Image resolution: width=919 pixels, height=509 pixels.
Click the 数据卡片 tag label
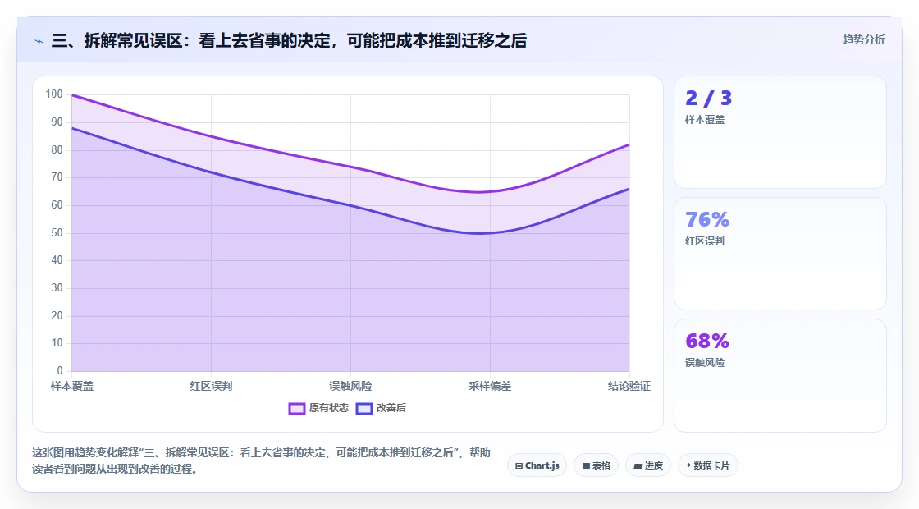[x=711, y=465]
